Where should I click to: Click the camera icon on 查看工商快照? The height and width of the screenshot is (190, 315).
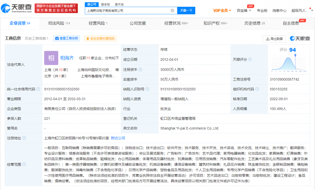point(57,38)
